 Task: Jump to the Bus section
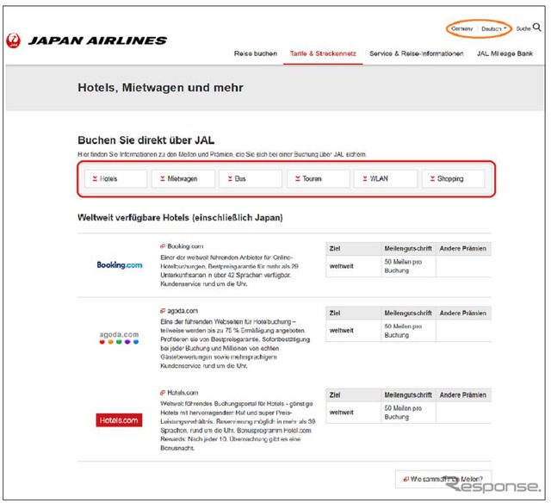251,178
